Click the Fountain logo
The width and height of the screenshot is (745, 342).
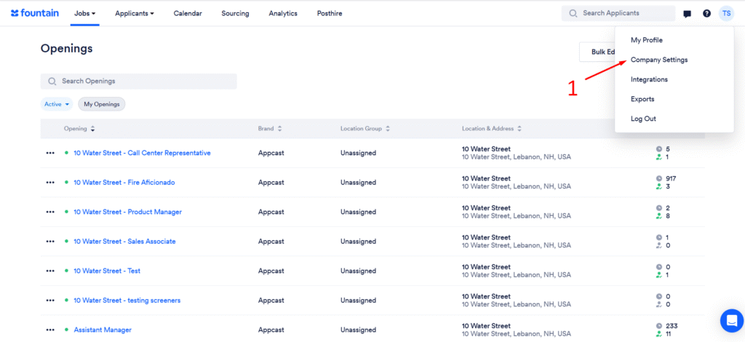34,13
